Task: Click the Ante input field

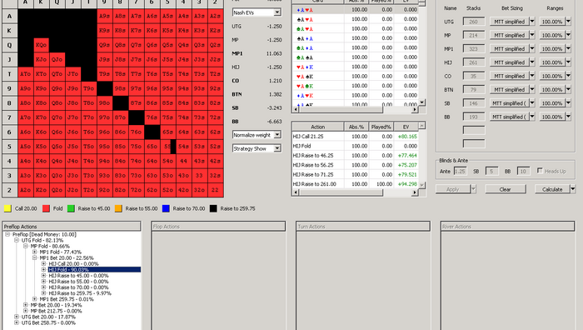Action: [460, 171]
